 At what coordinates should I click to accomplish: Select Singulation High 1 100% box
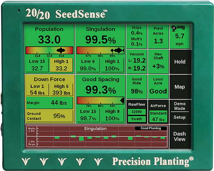(x=112, y=65)
